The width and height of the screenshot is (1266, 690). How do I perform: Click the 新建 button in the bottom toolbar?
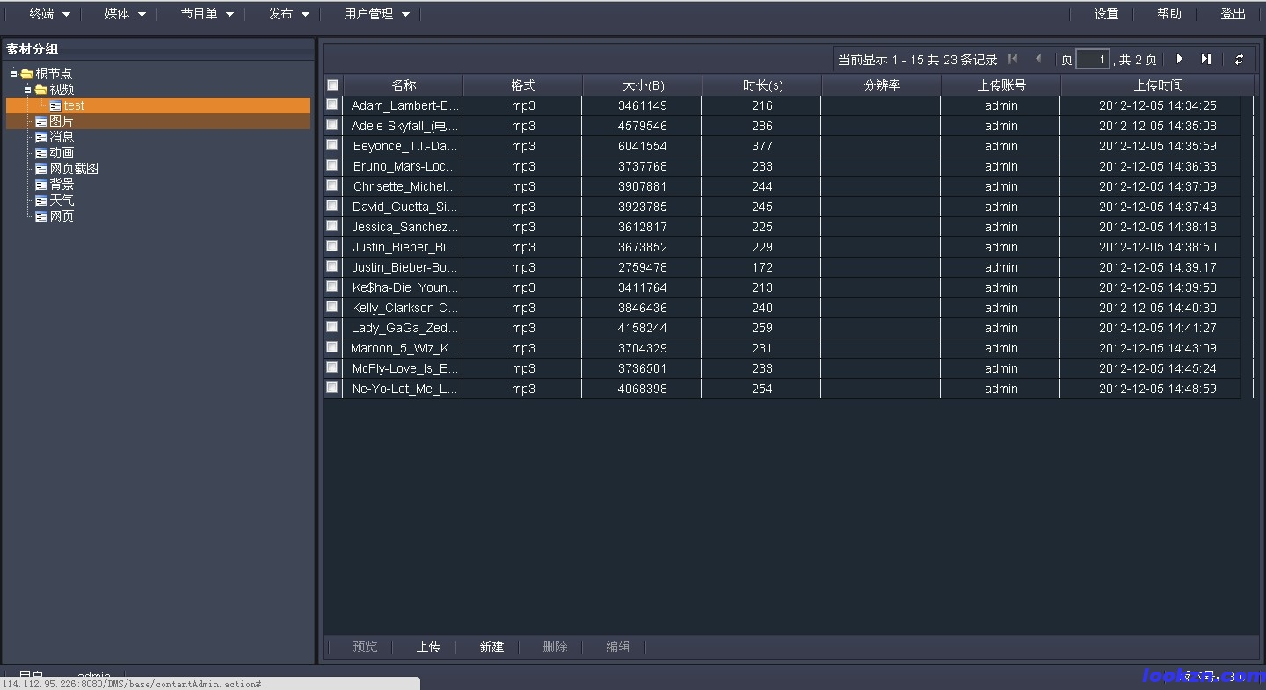tap(491, 647)
